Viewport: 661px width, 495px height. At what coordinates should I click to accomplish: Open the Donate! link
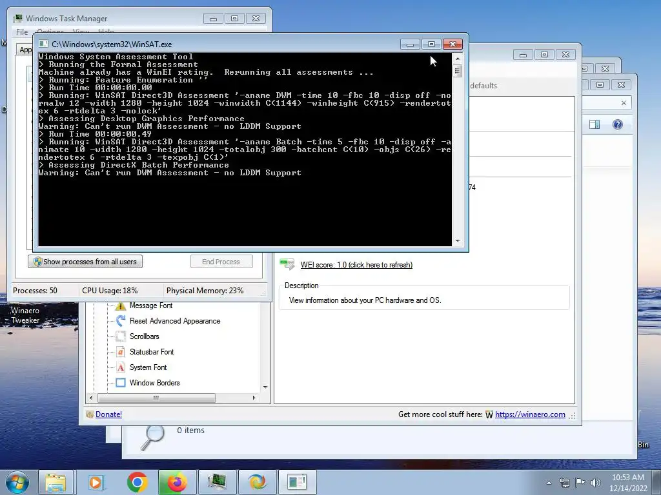[x=108, y=414]
